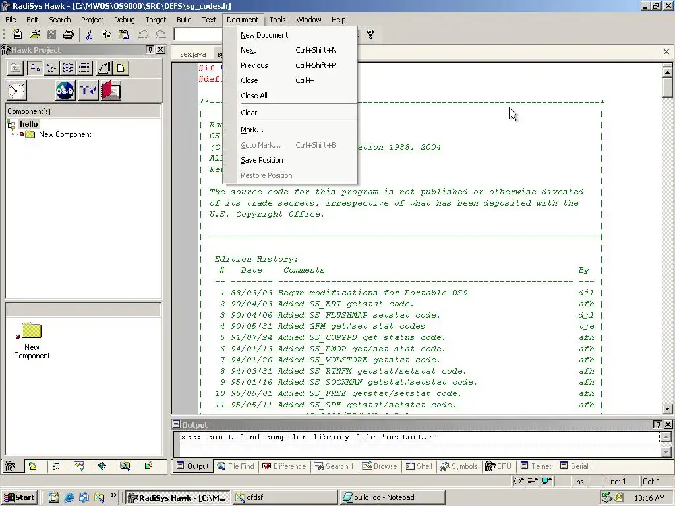Click the Open folder toolbar icon
Screen dimensions: 675x506
point(34,34)
